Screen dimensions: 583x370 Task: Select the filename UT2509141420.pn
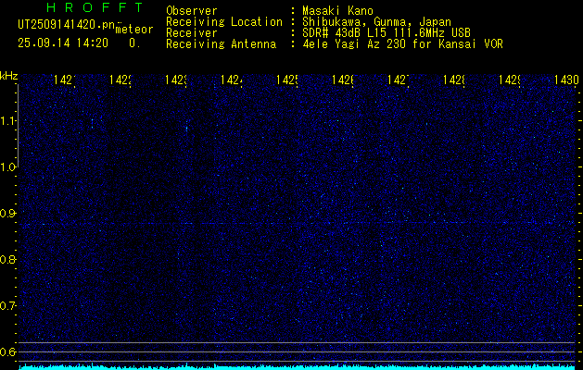[x=67, y=25]
